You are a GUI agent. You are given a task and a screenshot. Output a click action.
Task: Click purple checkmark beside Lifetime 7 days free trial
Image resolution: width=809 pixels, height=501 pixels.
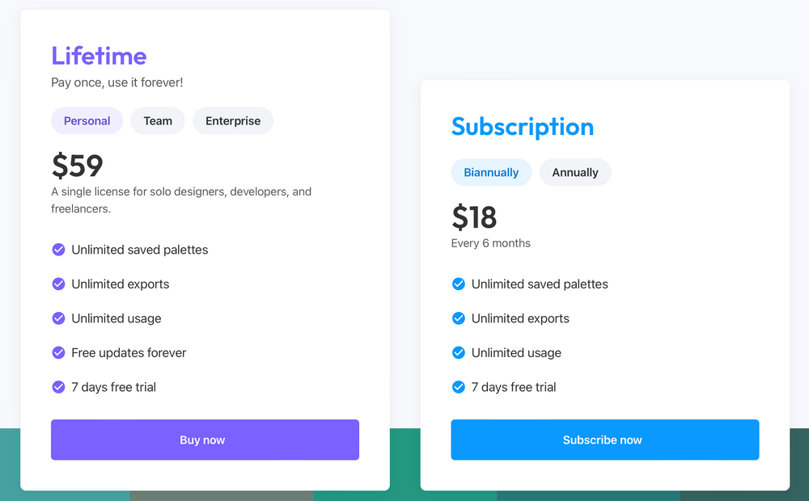pos(58,387)
